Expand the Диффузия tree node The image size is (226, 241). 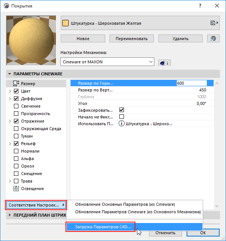(x=10, y=99)
